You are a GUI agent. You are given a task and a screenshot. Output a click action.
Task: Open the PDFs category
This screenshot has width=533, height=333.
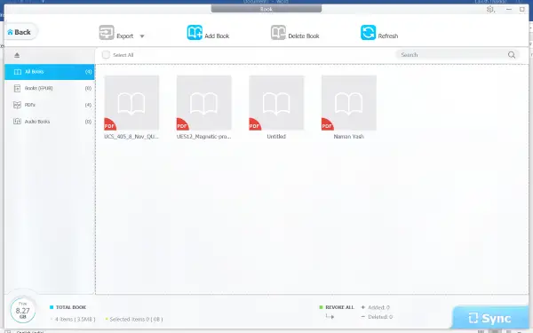pos(49,105)
